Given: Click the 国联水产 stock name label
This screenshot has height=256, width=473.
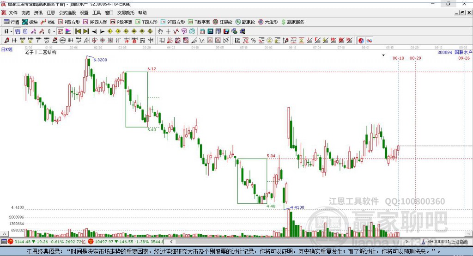Looking at the screenshot, I should pos(463,52).
